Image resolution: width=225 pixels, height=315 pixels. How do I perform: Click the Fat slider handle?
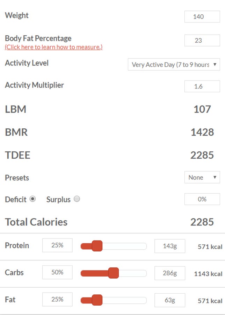97,300
